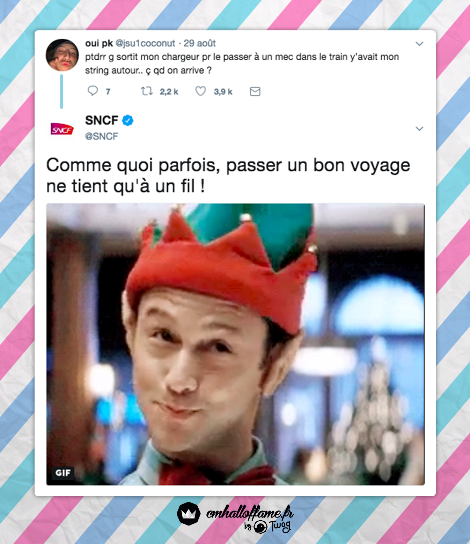Expand the SNCF tweet options chevron

pos(419,128)
